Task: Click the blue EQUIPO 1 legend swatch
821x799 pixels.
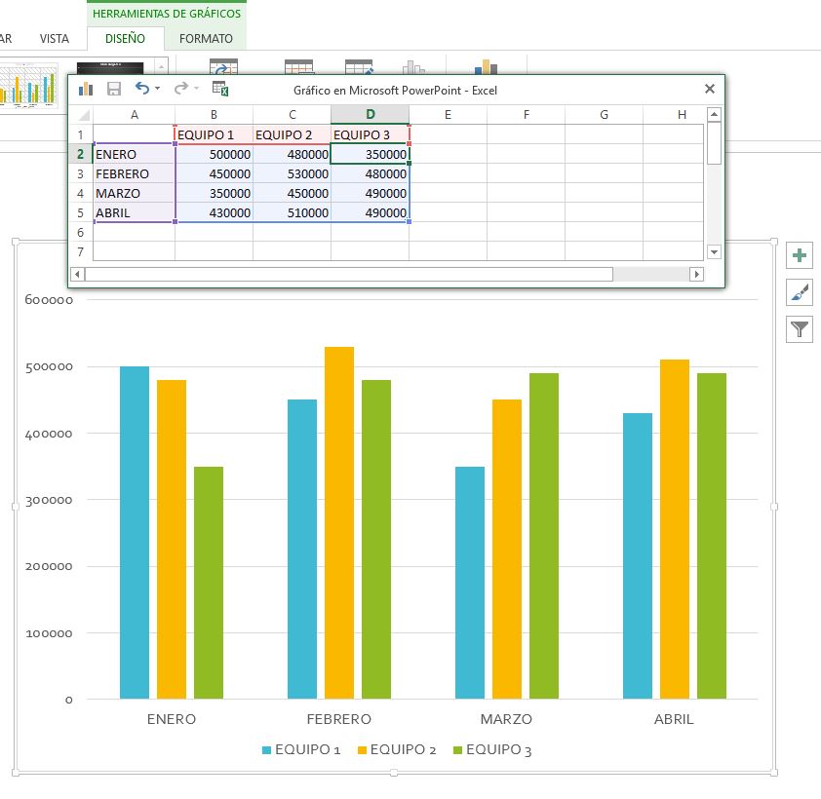Action: 267,750
